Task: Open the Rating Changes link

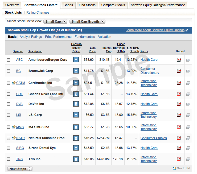Action: [x=38, y=13]
